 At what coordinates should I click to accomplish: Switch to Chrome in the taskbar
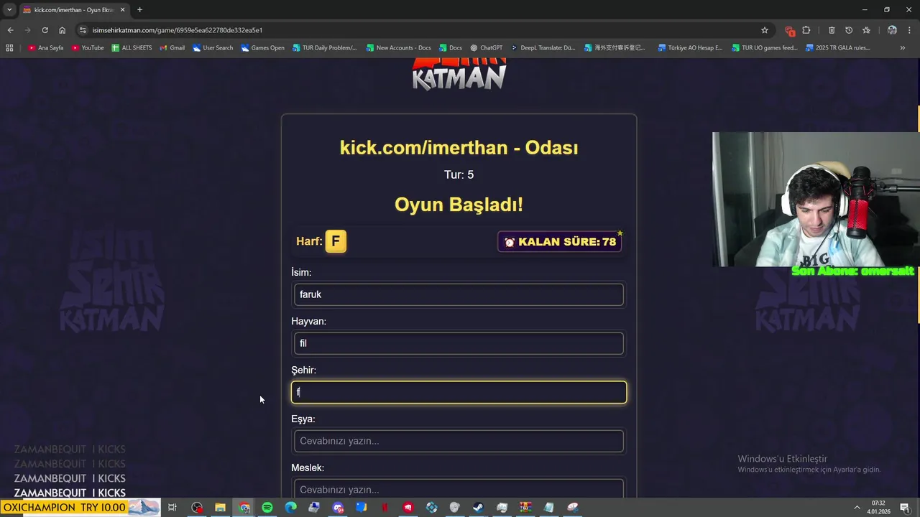[x=244, y=508]
